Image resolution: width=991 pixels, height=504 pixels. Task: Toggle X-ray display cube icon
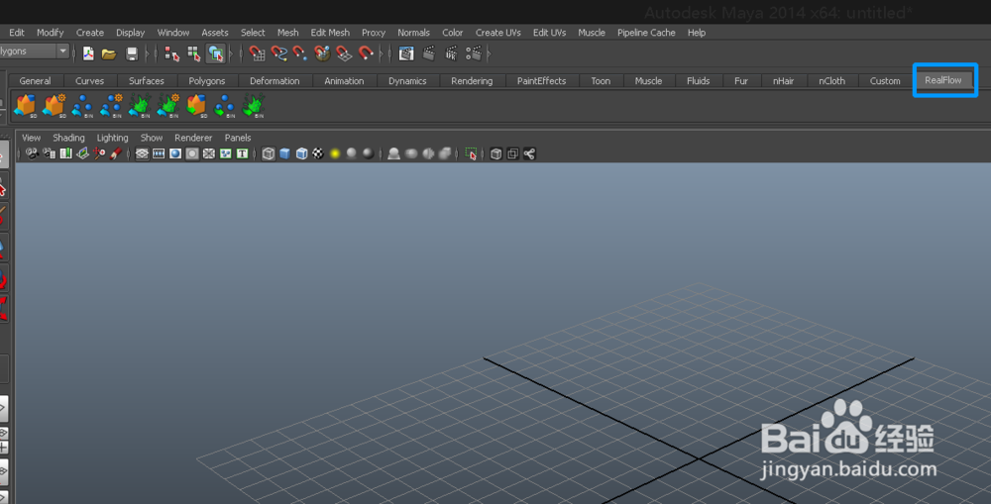[496, 153]
